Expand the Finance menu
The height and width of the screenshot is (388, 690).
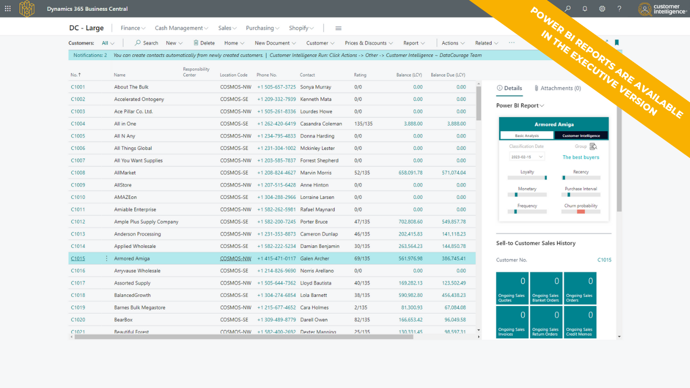(134, 28)
